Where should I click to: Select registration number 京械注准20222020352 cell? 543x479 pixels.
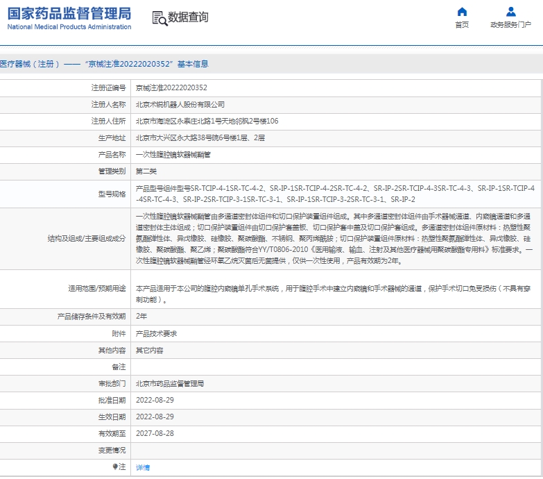click(171, 87)
